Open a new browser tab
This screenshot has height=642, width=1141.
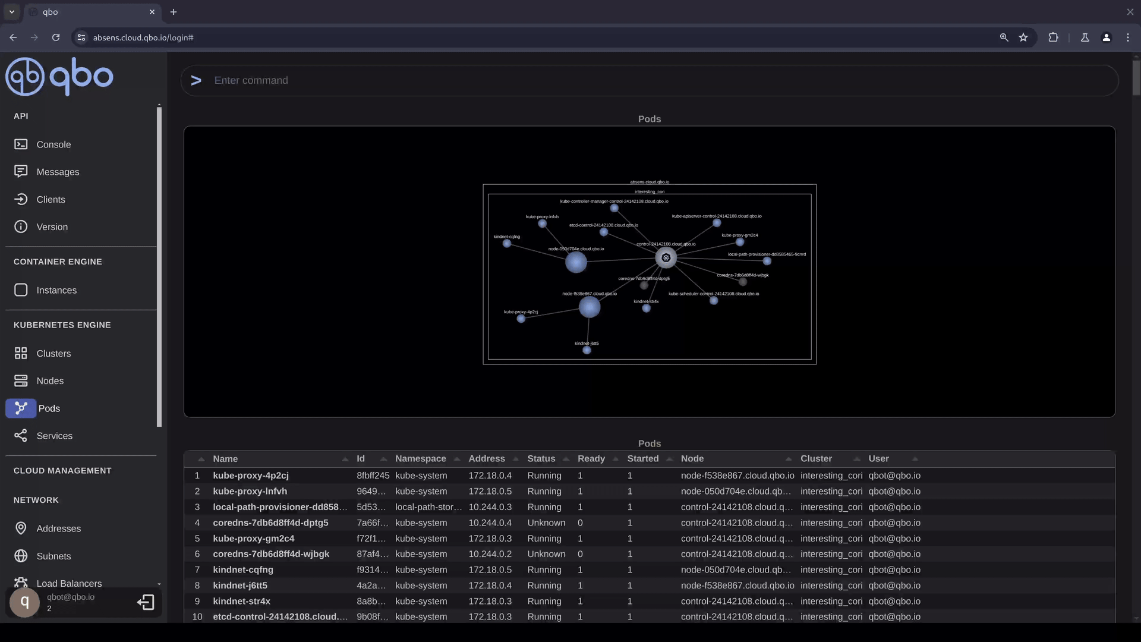point(174,12)
